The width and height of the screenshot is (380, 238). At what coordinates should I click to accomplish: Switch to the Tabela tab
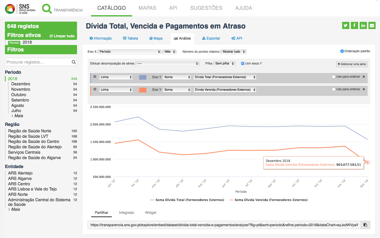pos(130,38)
